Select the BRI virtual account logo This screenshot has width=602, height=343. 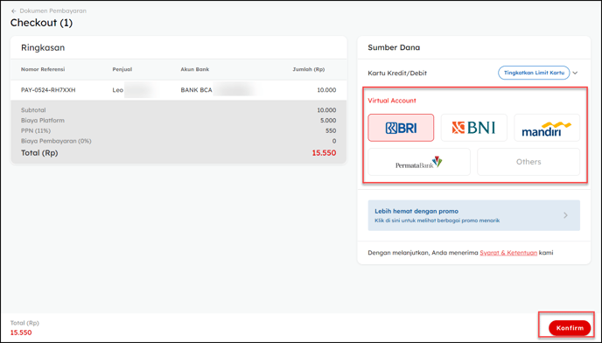click(x=401, y=128)
